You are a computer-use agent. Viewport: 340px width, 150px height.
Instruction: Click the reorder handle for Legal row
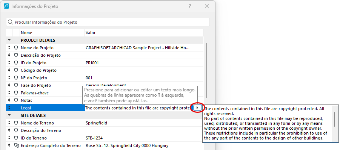click(x=9, y=108)
